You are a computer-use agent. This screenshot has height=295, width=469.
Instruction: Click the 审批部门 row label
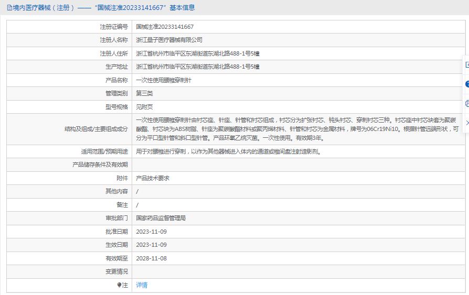pos(116,218)
